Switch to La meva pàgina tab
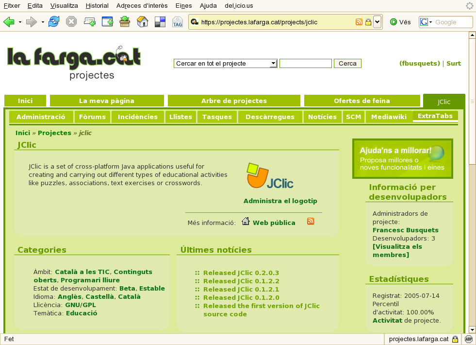Viewport: 476px width, 345px height. click(107, 101)
